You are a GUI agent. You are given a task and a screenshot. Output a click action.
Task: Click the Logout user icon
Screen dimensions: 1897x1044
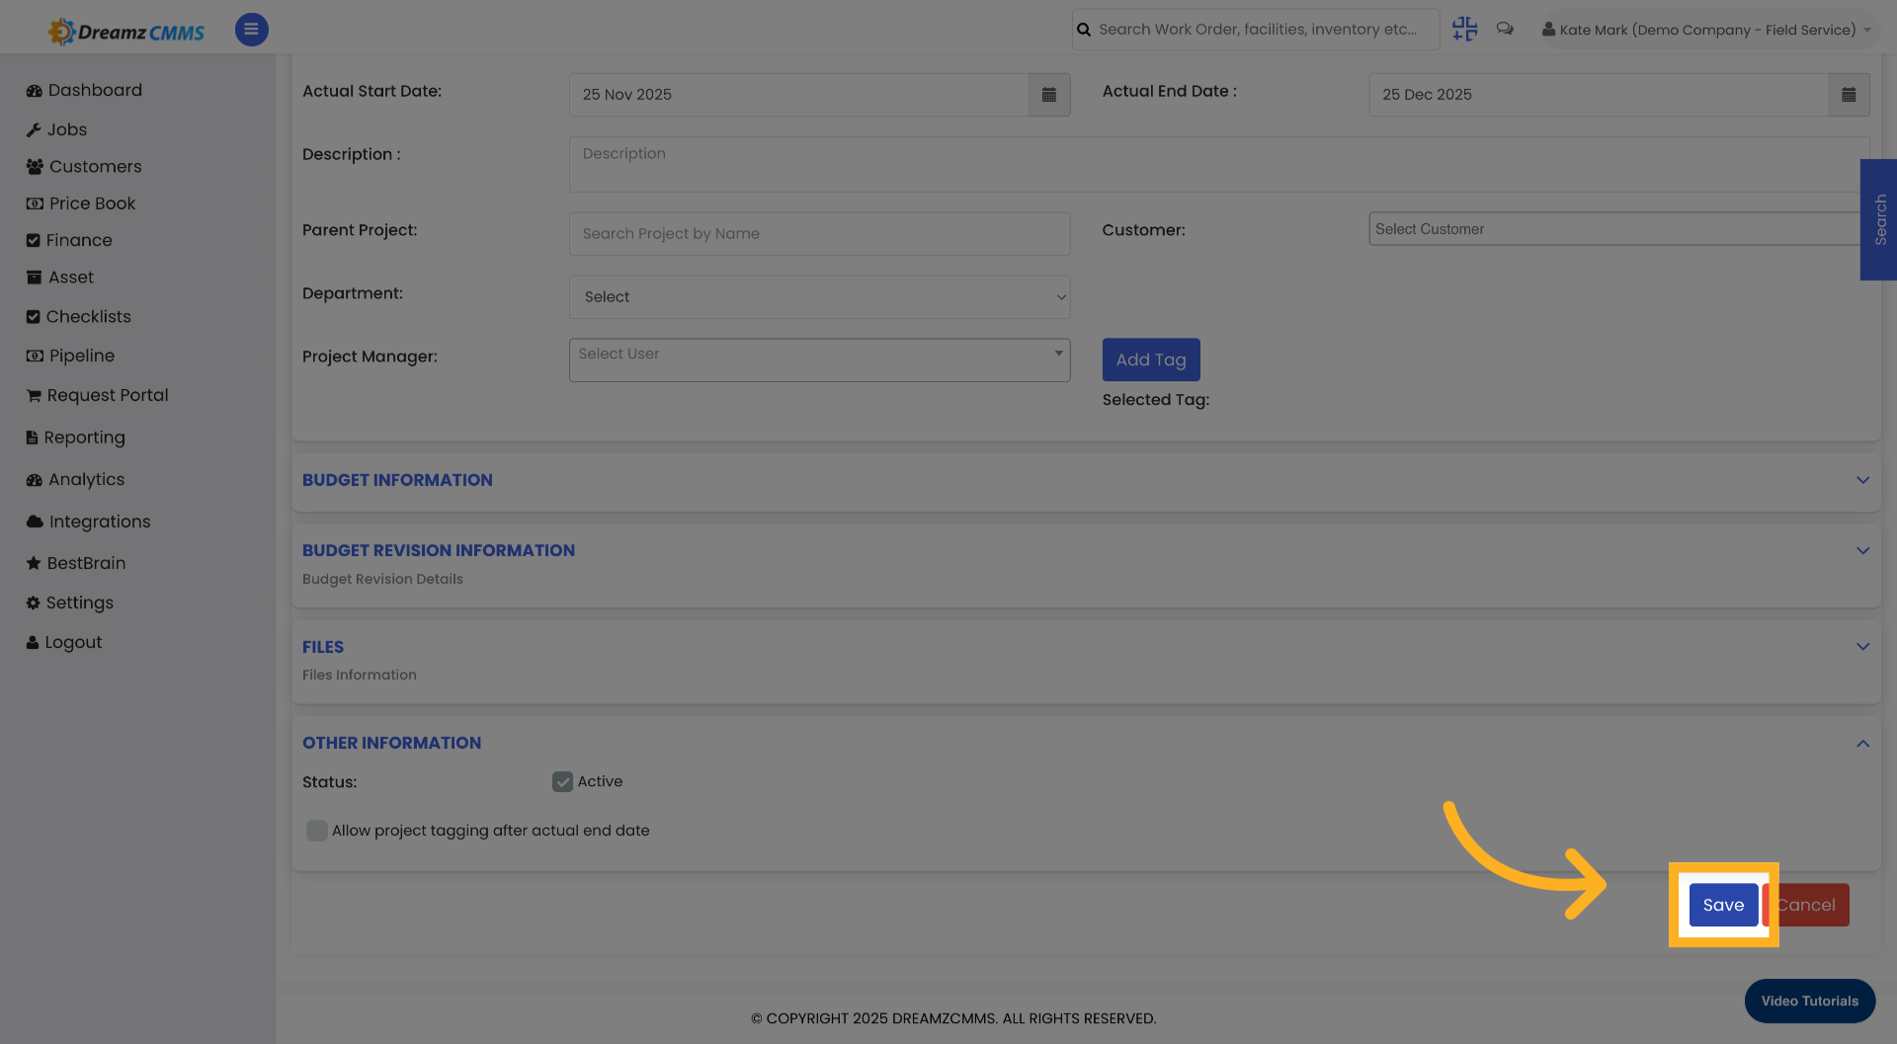coord(33,642)
